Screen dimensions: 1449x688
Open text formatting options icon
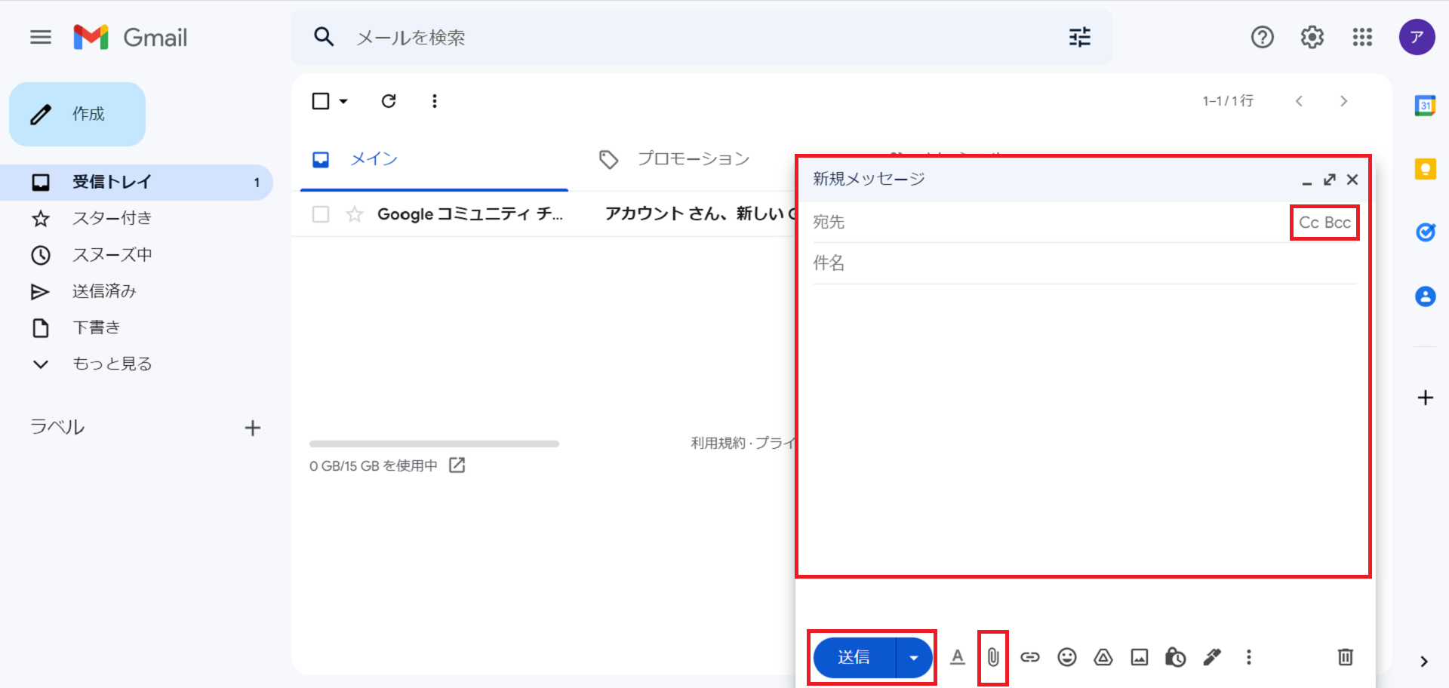tap(957, 657)
